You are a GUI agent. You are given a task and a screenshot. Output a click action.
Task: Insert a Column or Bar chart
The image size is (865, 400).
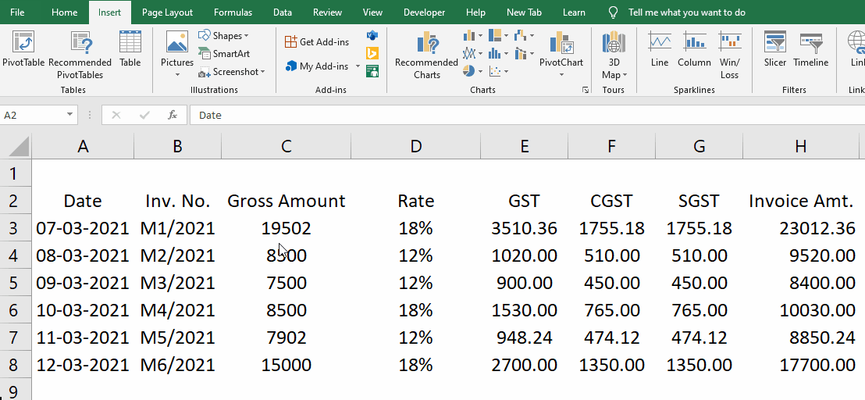pyautogui.click(x=473, y=36)
